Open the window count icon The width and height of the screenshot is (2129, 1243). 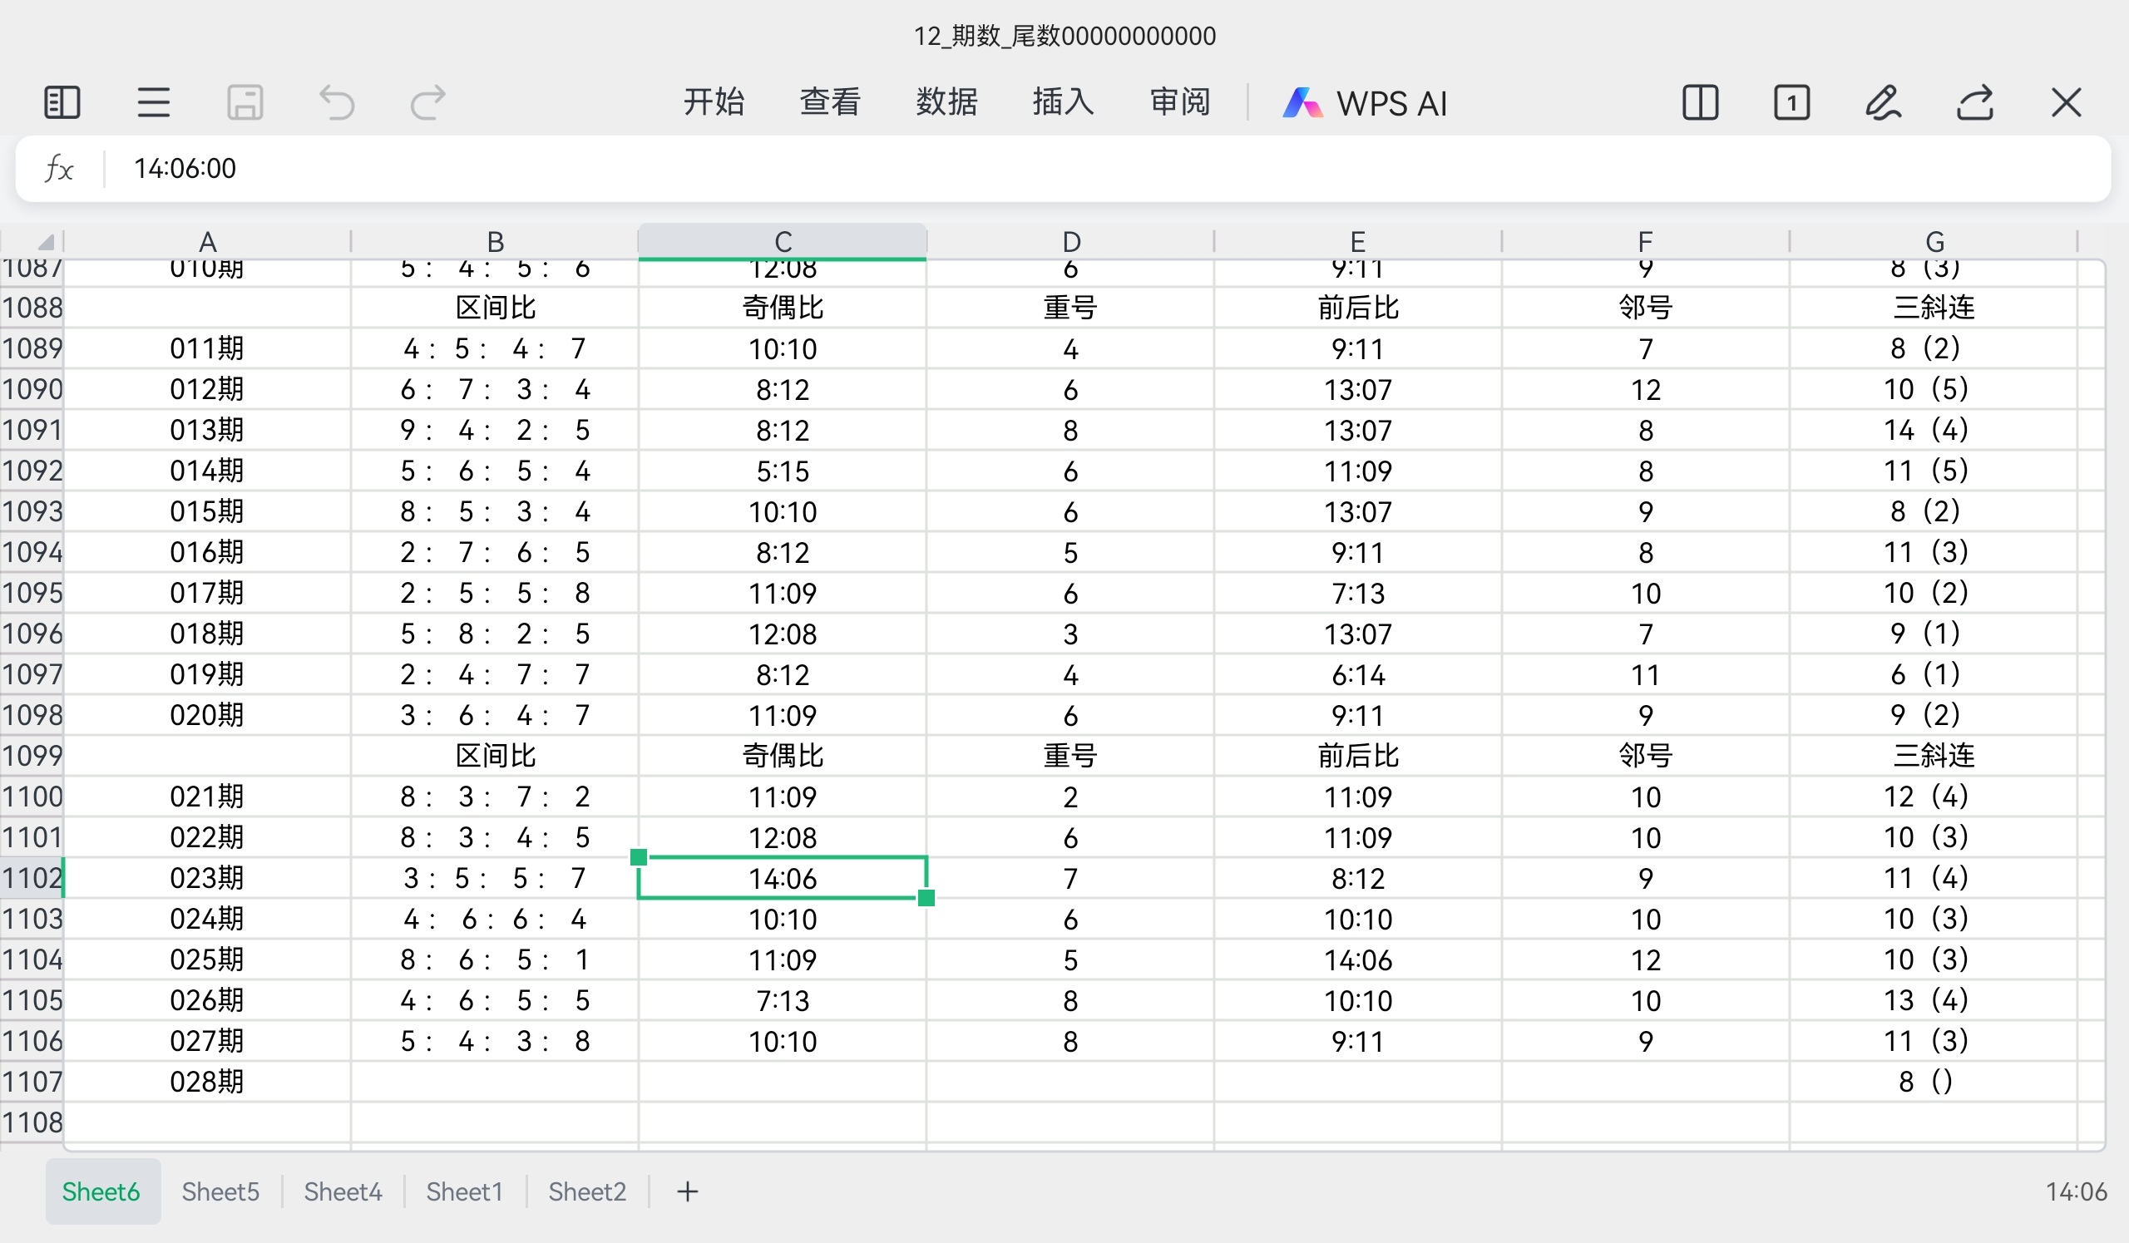tap(1791, 103)
